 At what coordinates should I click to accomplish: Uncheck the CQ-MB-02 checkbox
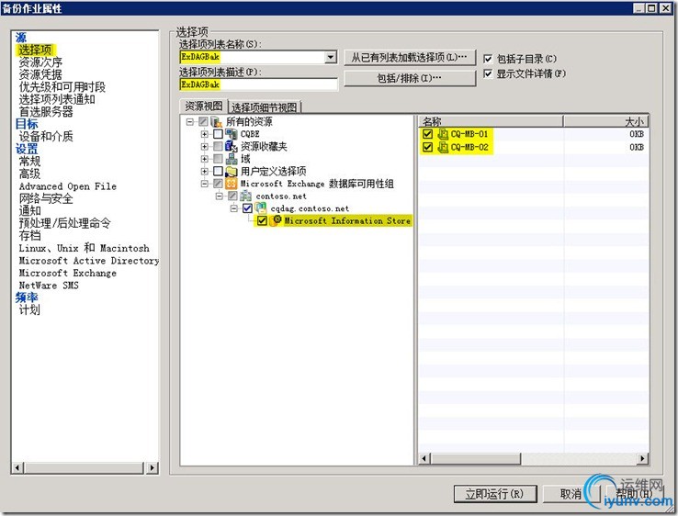pos(427,148)
